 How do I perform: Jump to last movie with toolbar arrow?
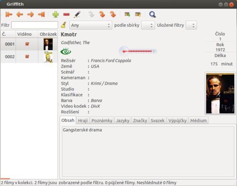point(41,15)
